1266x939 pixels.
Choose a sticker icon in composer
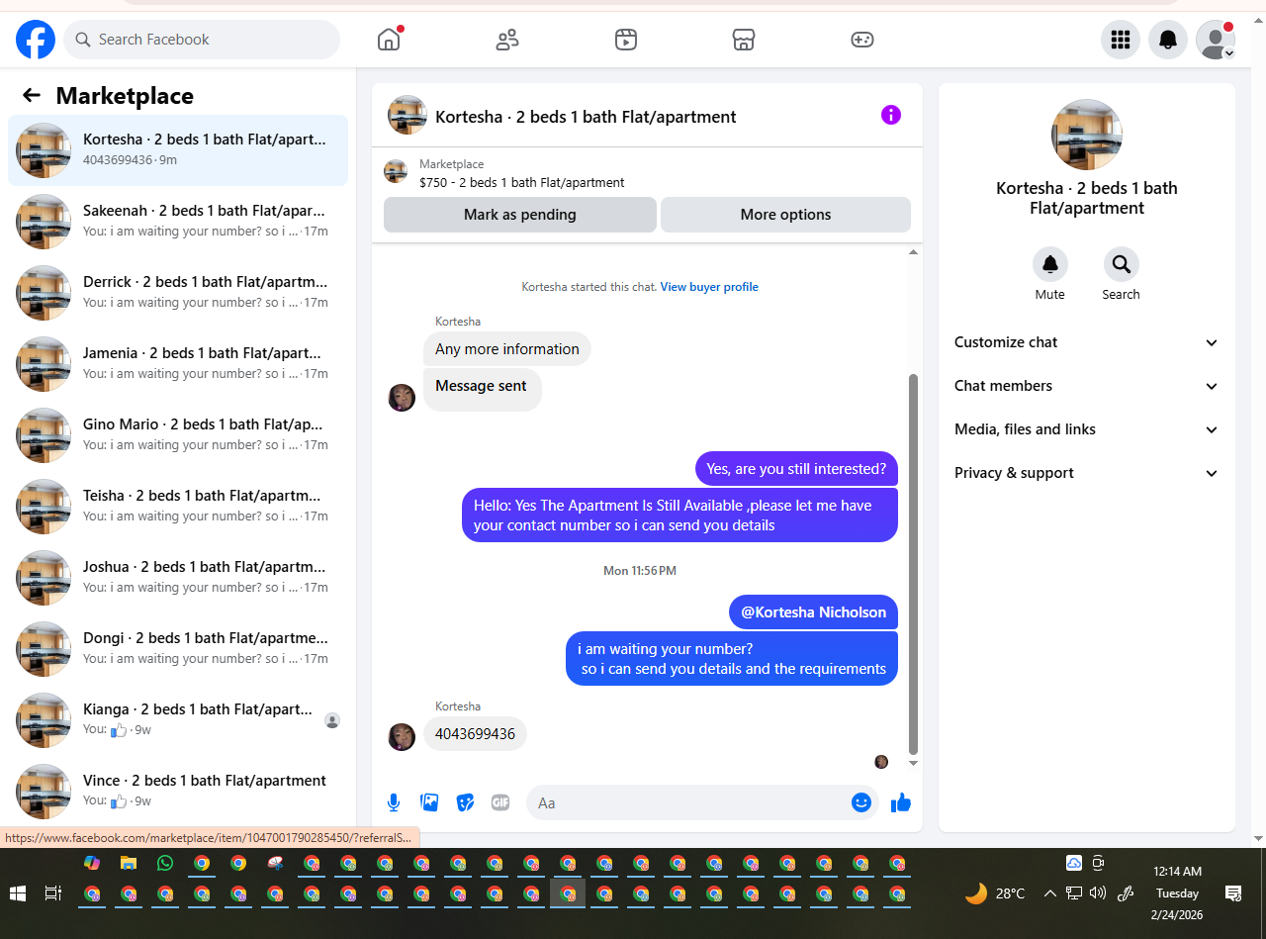pyautogui.click(x=465, y=802)
